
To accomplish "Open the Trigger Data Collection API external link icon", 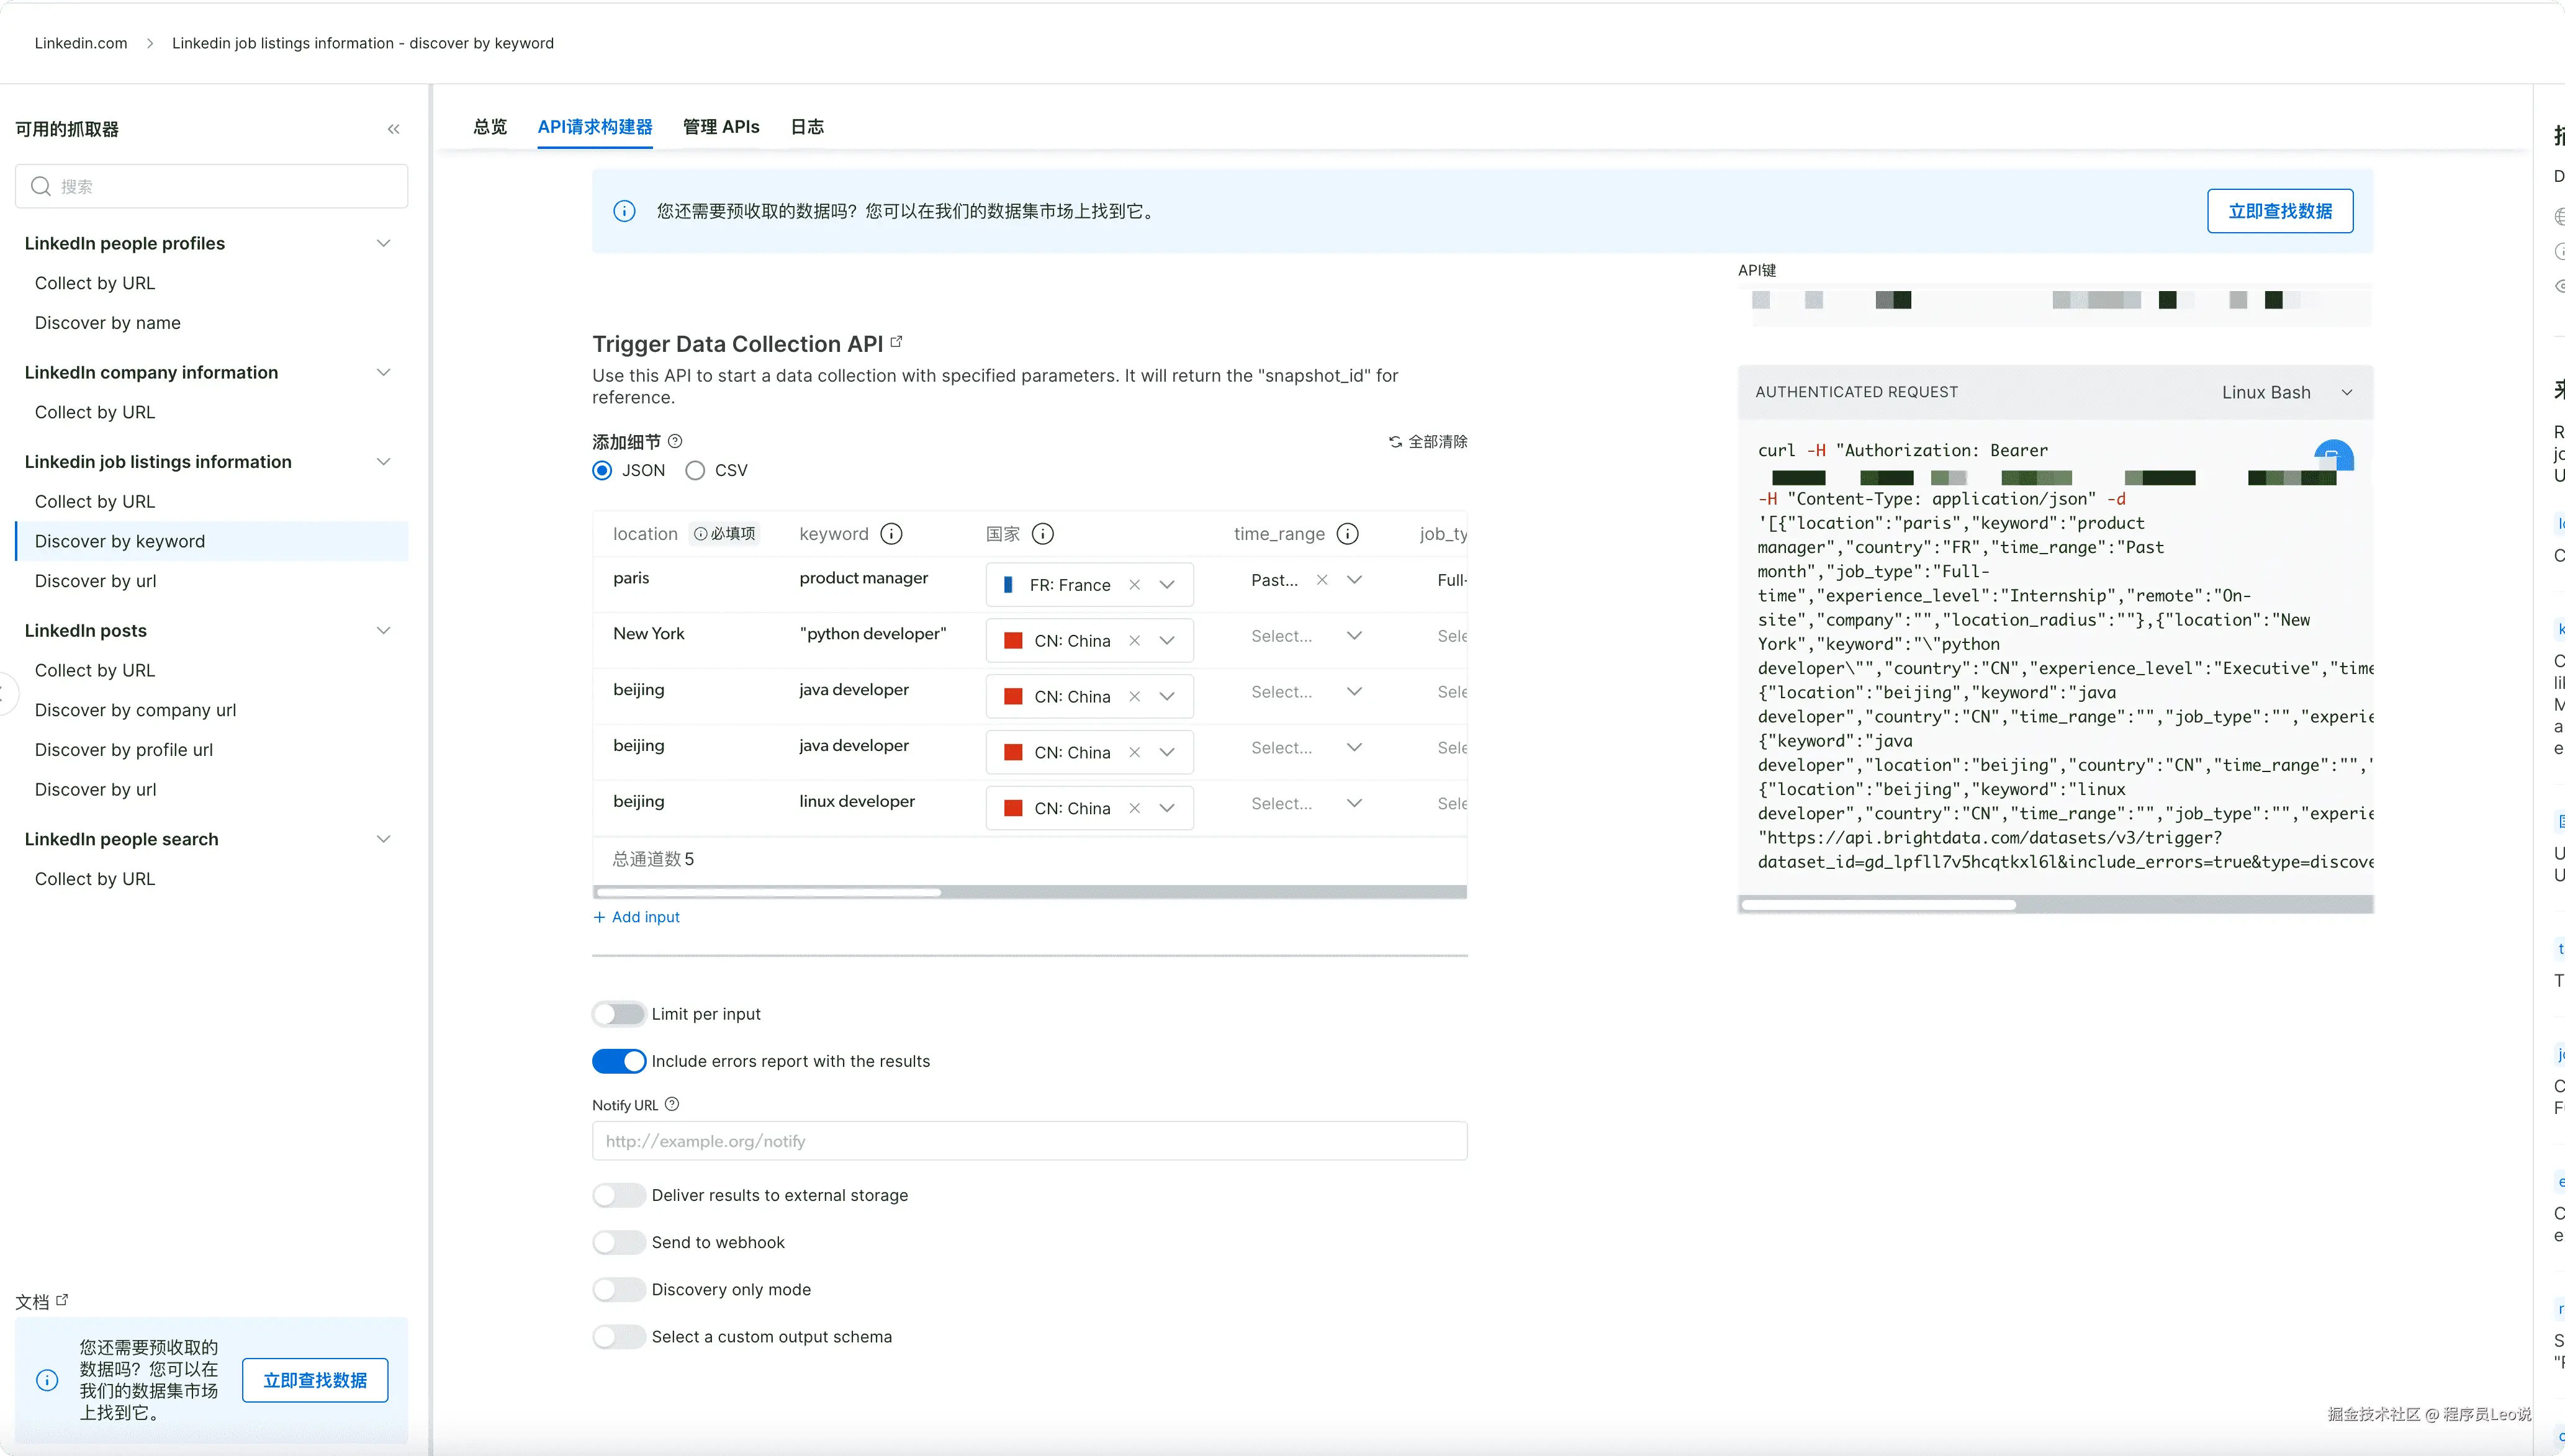I will (x=897, y=342).
